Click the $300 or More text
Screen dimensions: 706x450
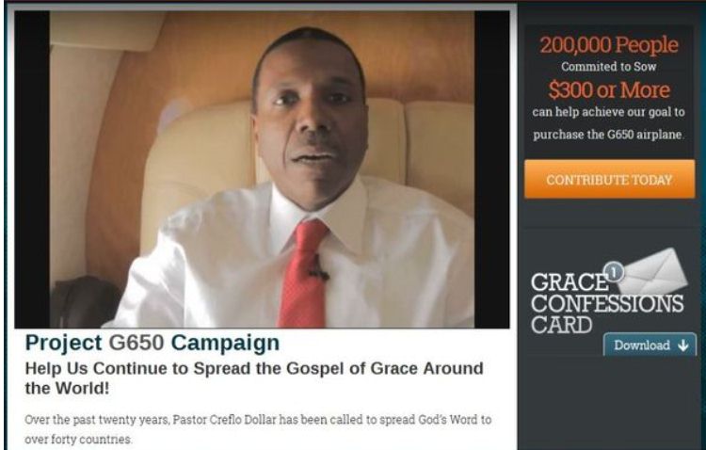(x=609, y=89)
